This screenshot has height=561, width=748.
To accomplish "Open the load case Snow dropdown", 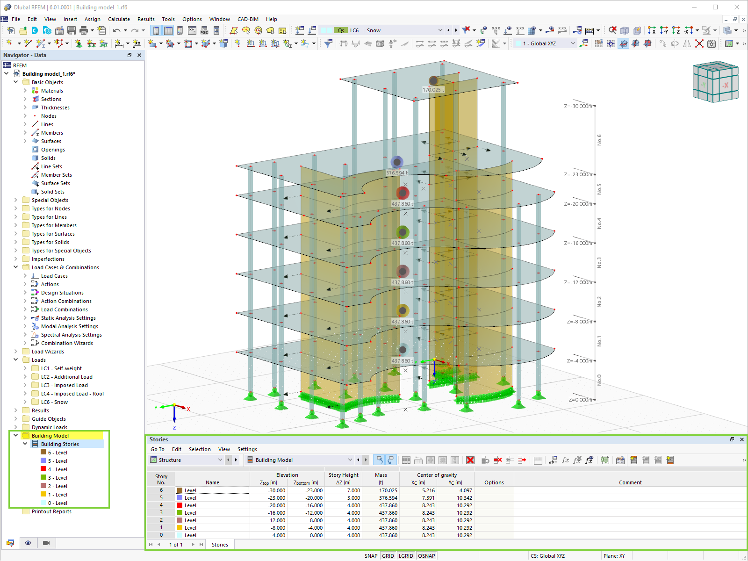I will (440, 30).
